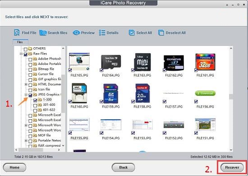Expand the HTML Document tree node

pyautogui.click(x=26, y=85)
